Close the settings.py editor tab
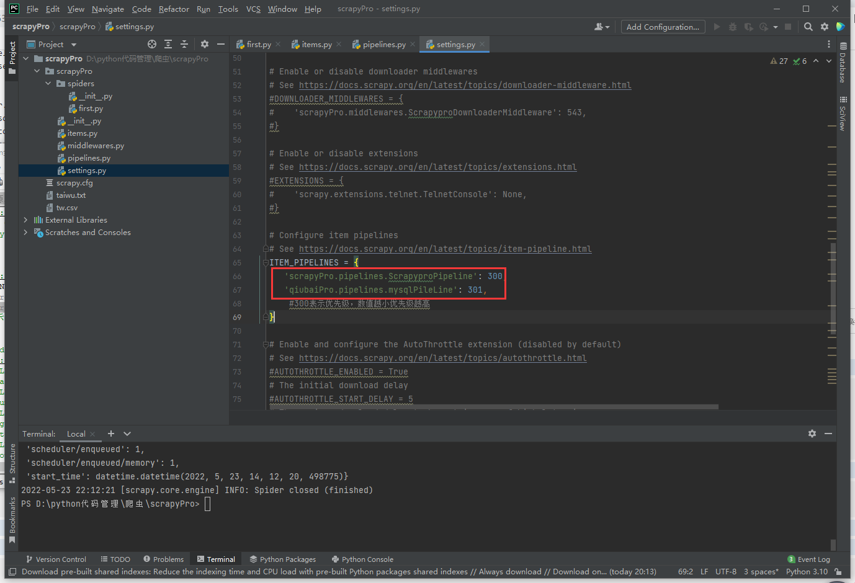 (482, 45)
